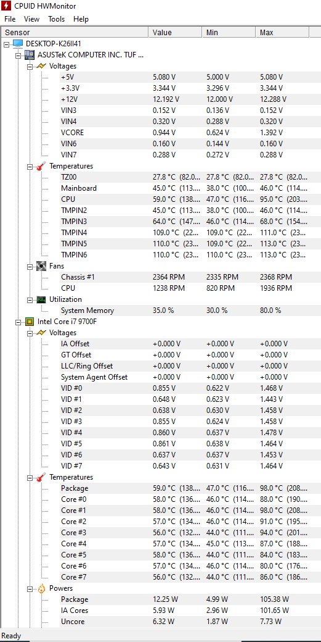Viewport: 321px width, 642px height.
Task: Click the motherboard Voltages lightning icon
Action: (41, 66)
